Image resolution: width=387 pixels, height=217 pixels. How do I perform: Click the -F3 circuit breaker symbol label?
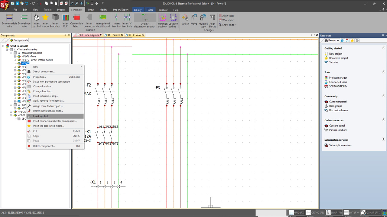coord(157,88)
